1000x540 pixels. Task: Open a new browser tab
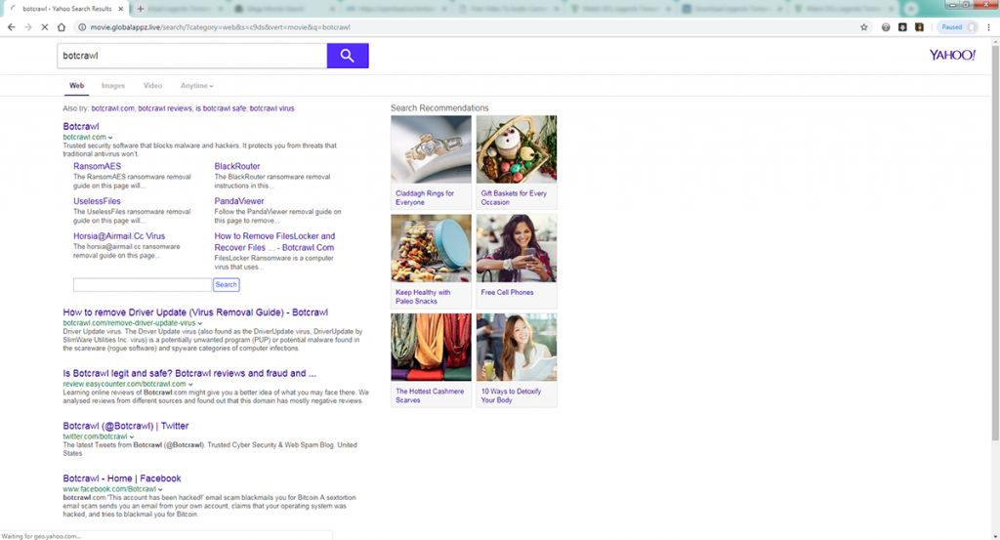(x=141, y=9)
